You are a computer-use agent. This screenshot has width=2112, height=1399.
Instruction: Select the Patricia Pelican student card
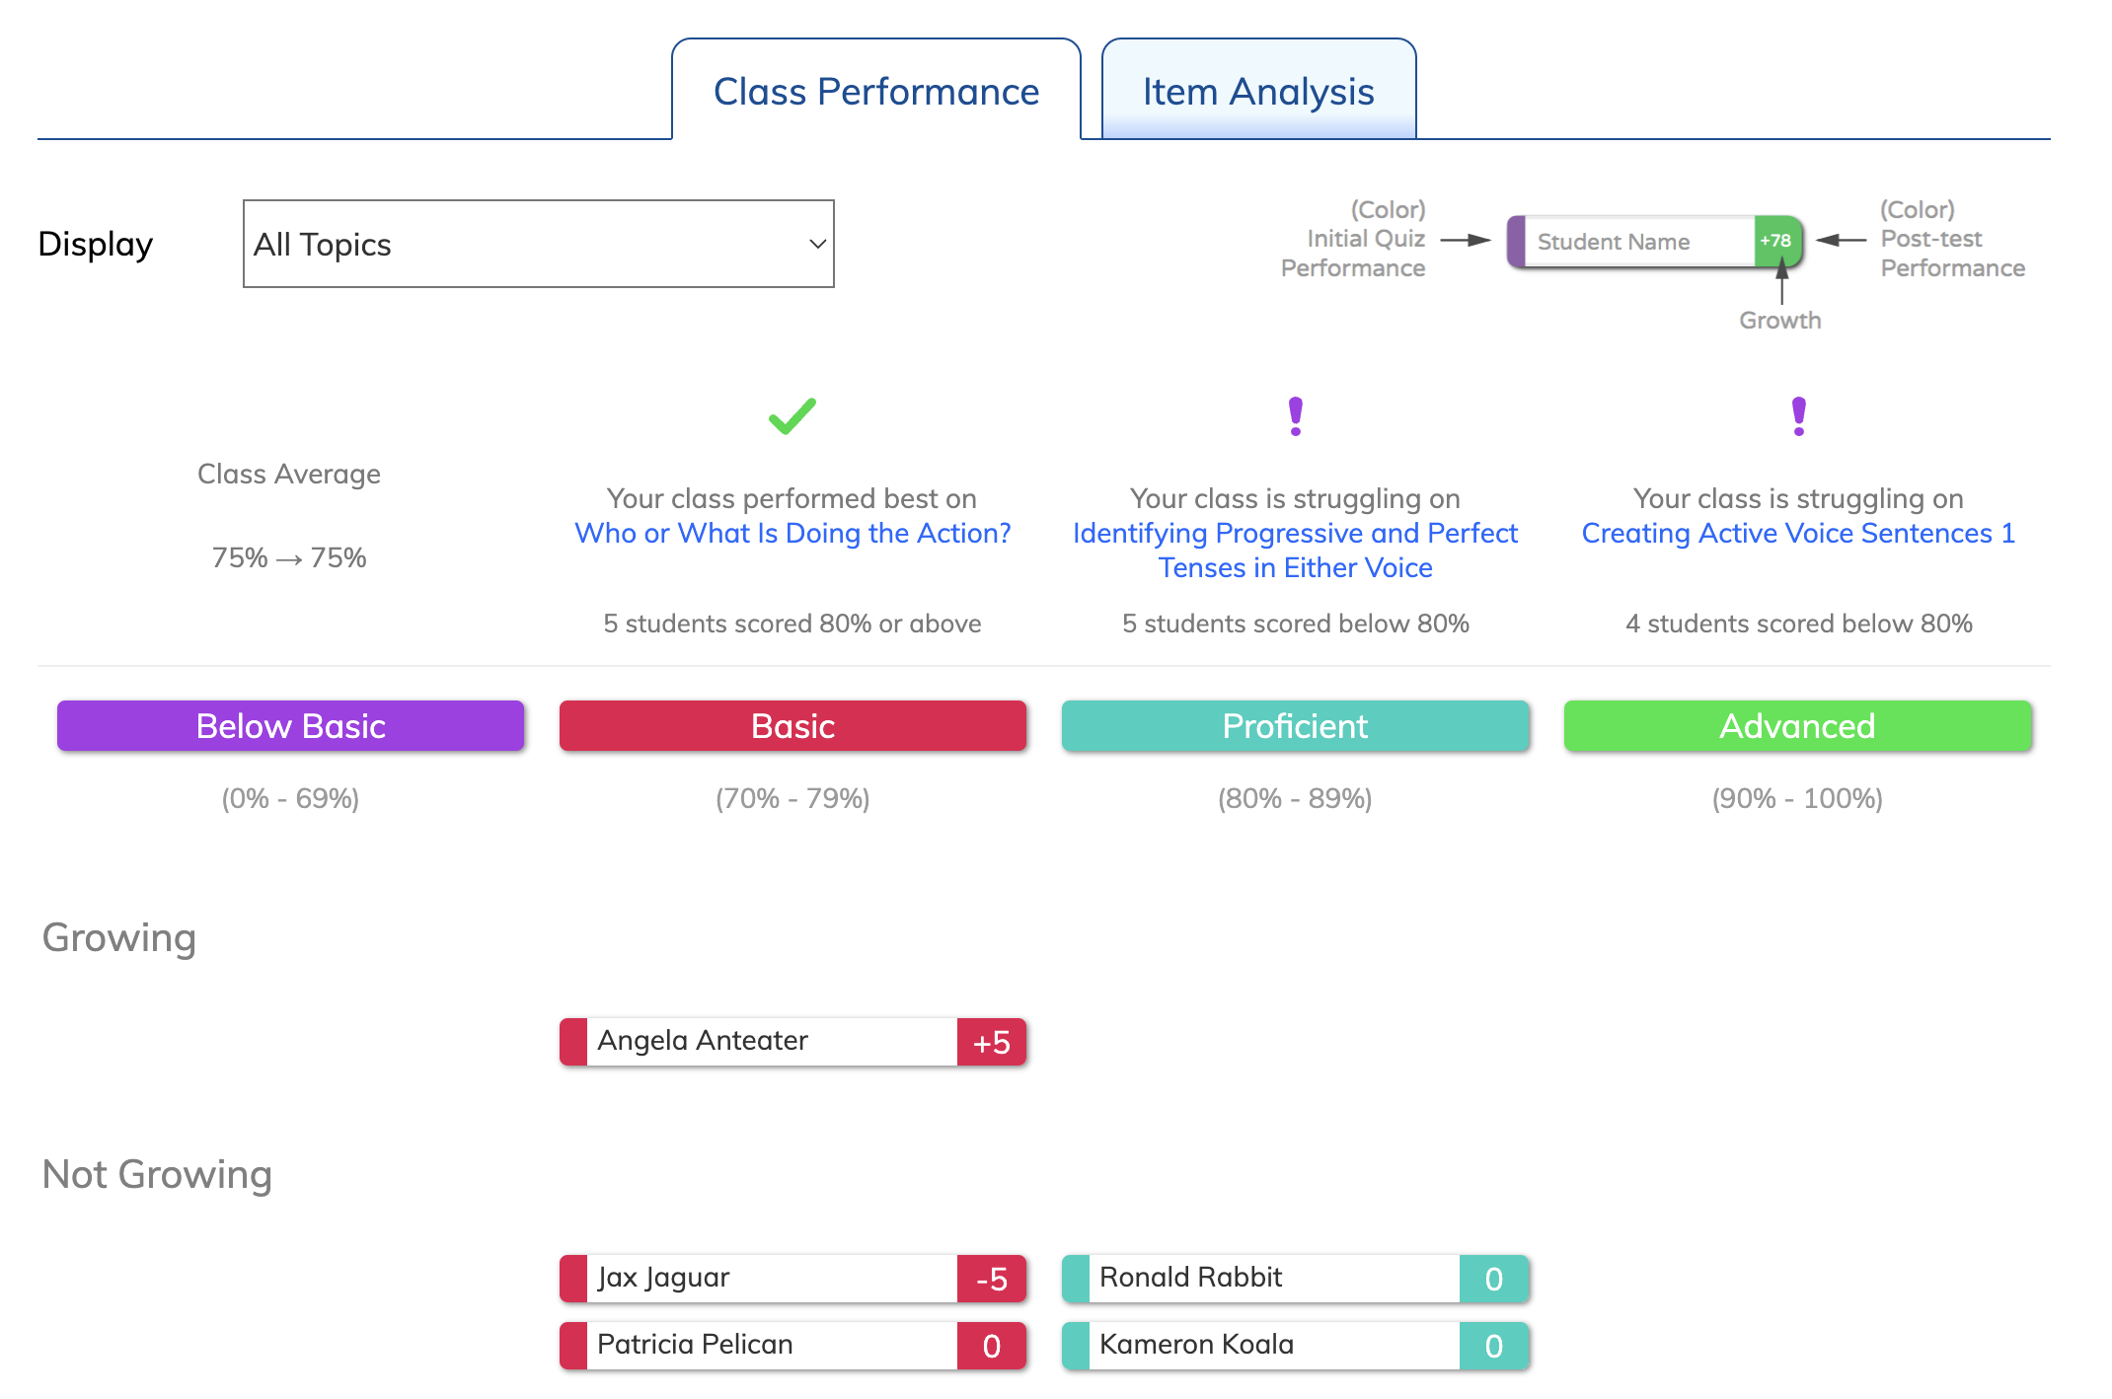coord(792,1346)
